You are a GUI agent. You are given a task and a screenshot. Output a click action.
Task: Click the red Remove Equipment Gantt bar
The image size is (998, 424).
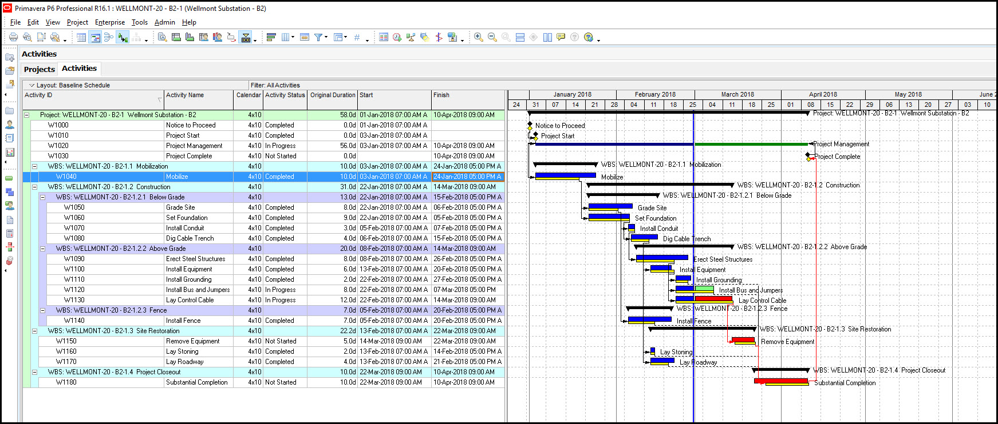pyautogui.click(x=744, y=340)
